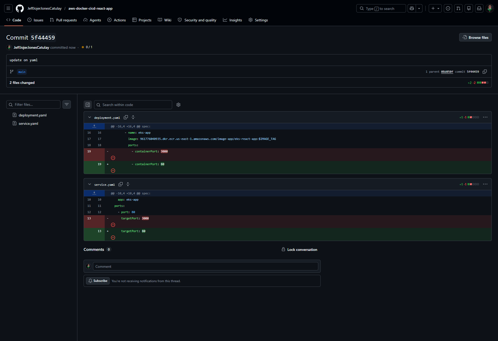498x341 pixels.
Task: Open the Agents tab
Action: (x=92, y=20)
